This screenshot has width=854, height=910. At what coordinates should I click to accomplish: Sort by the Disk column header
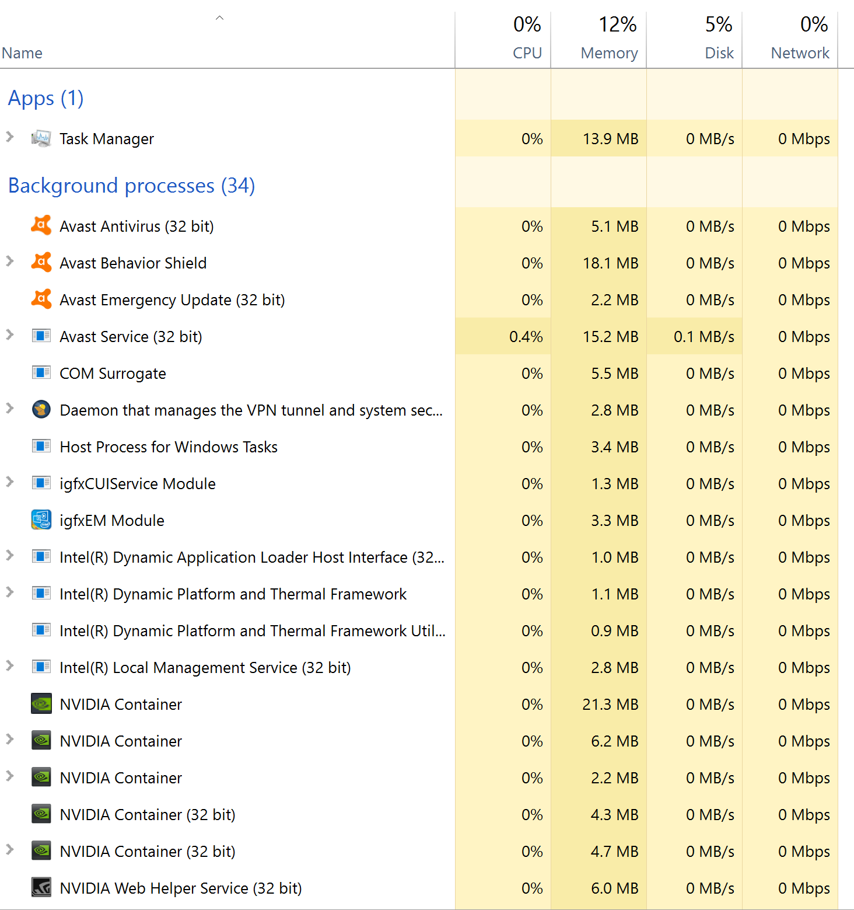coord(694,39)
